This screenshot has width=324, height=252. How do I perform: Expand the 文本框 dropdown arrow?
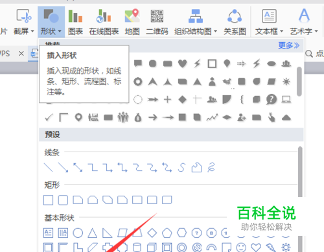click(x=281, y=31)
